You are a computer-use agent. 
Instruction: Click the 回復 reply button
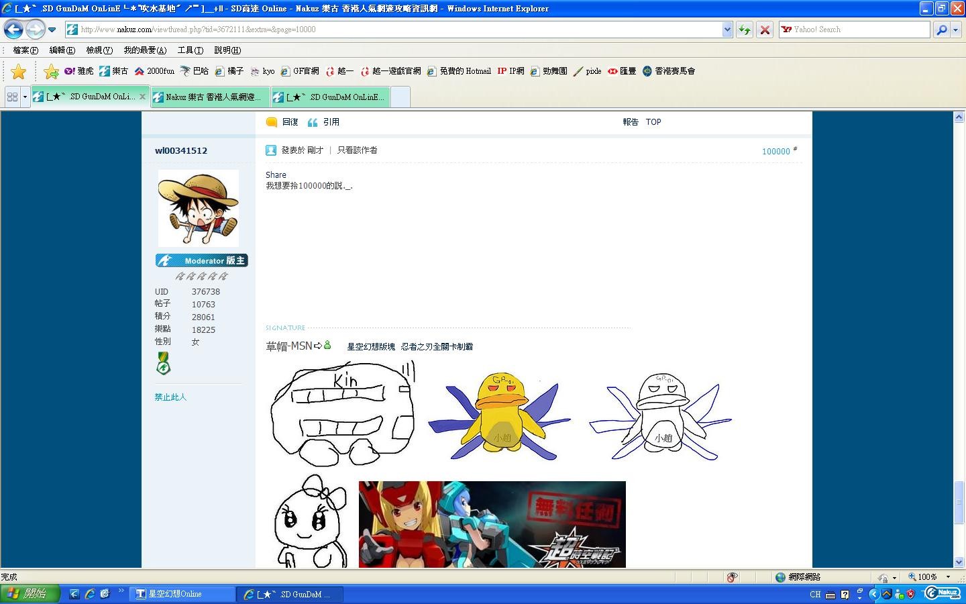click(x=282, y=122)
